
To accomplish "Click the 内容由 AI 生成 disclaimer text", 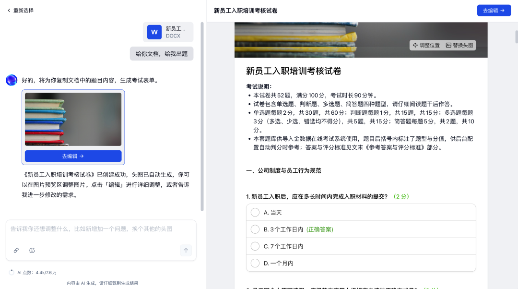I will [103, 283].
